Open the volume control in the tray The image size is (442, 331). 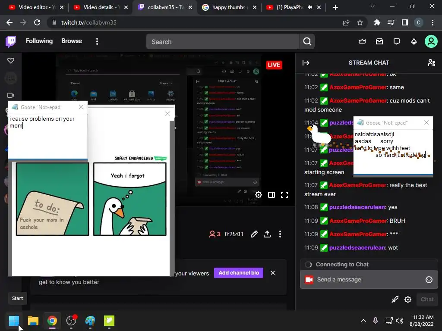400,321
